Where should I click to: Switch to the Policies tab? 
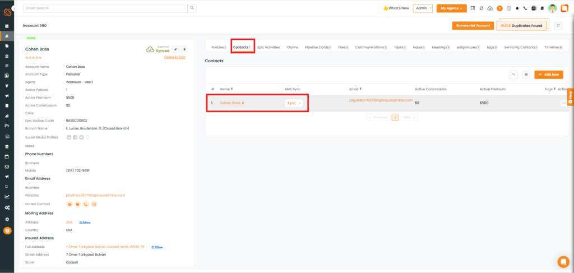[217, 48]
